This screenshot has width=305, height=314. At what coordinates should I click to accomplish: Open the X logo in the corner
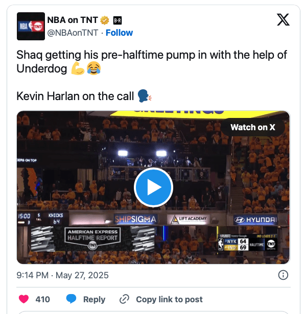click(x=283, y=19)
